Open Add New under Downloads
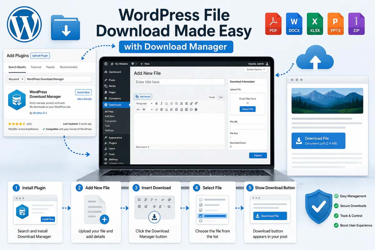The image size is (375, 250). point(110,116)
